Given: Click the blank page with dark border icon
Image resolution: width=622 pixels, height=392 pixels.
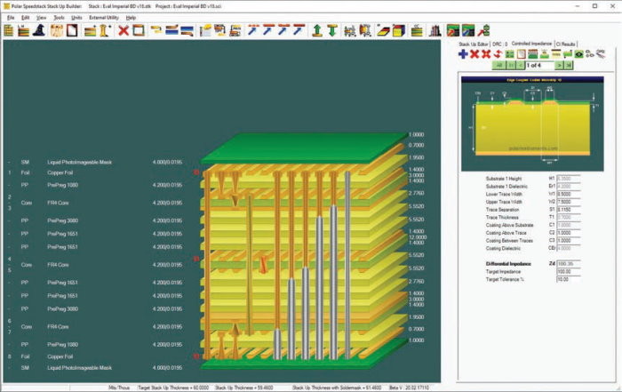Looking at the screenshot, I should click(72, 30).
